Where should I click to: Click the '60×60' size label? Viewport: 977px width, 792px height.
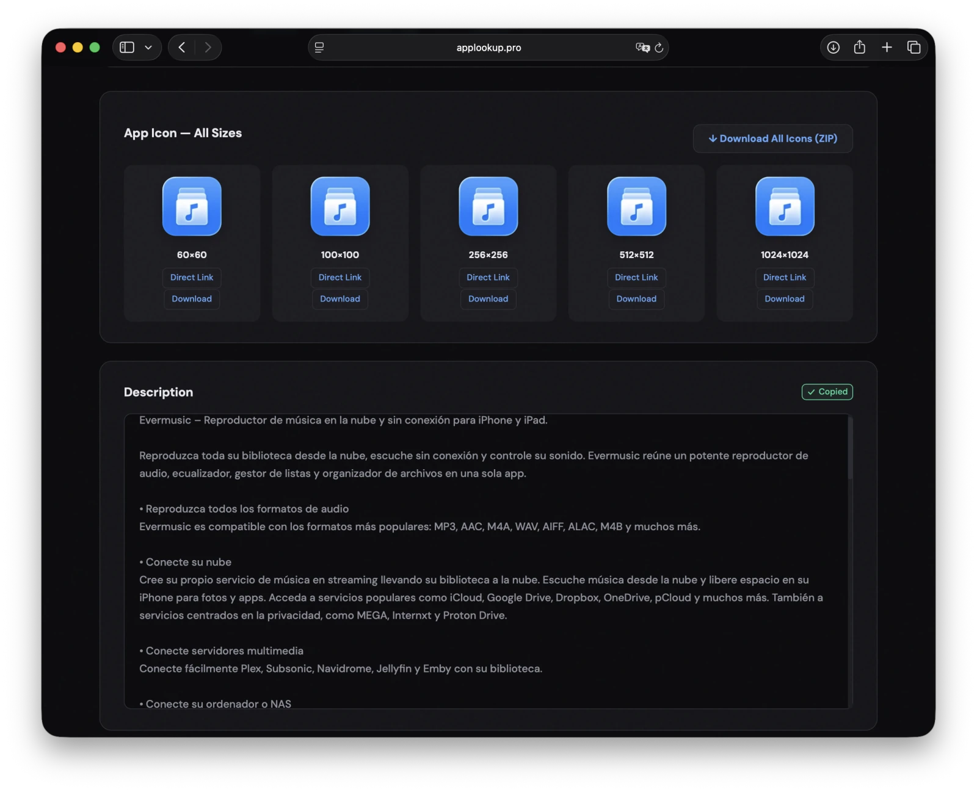192,255
